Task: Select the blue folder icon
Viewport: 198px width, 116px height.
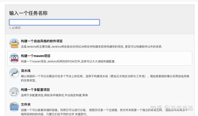Action: coord(14,107)
